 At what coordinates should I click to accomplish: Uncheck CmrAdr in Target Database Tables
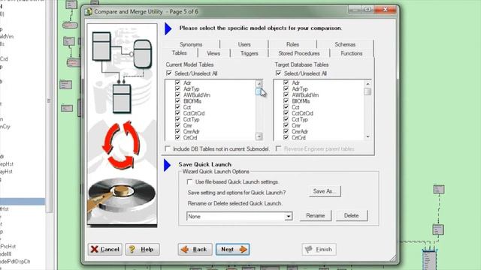286,132
